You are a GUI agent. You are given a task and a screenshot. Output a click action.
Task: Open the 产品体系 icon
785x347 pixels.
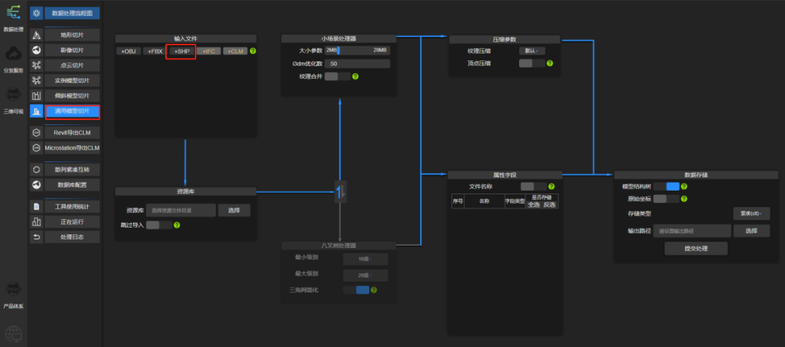pyautogui.click(x=14, y=290)
